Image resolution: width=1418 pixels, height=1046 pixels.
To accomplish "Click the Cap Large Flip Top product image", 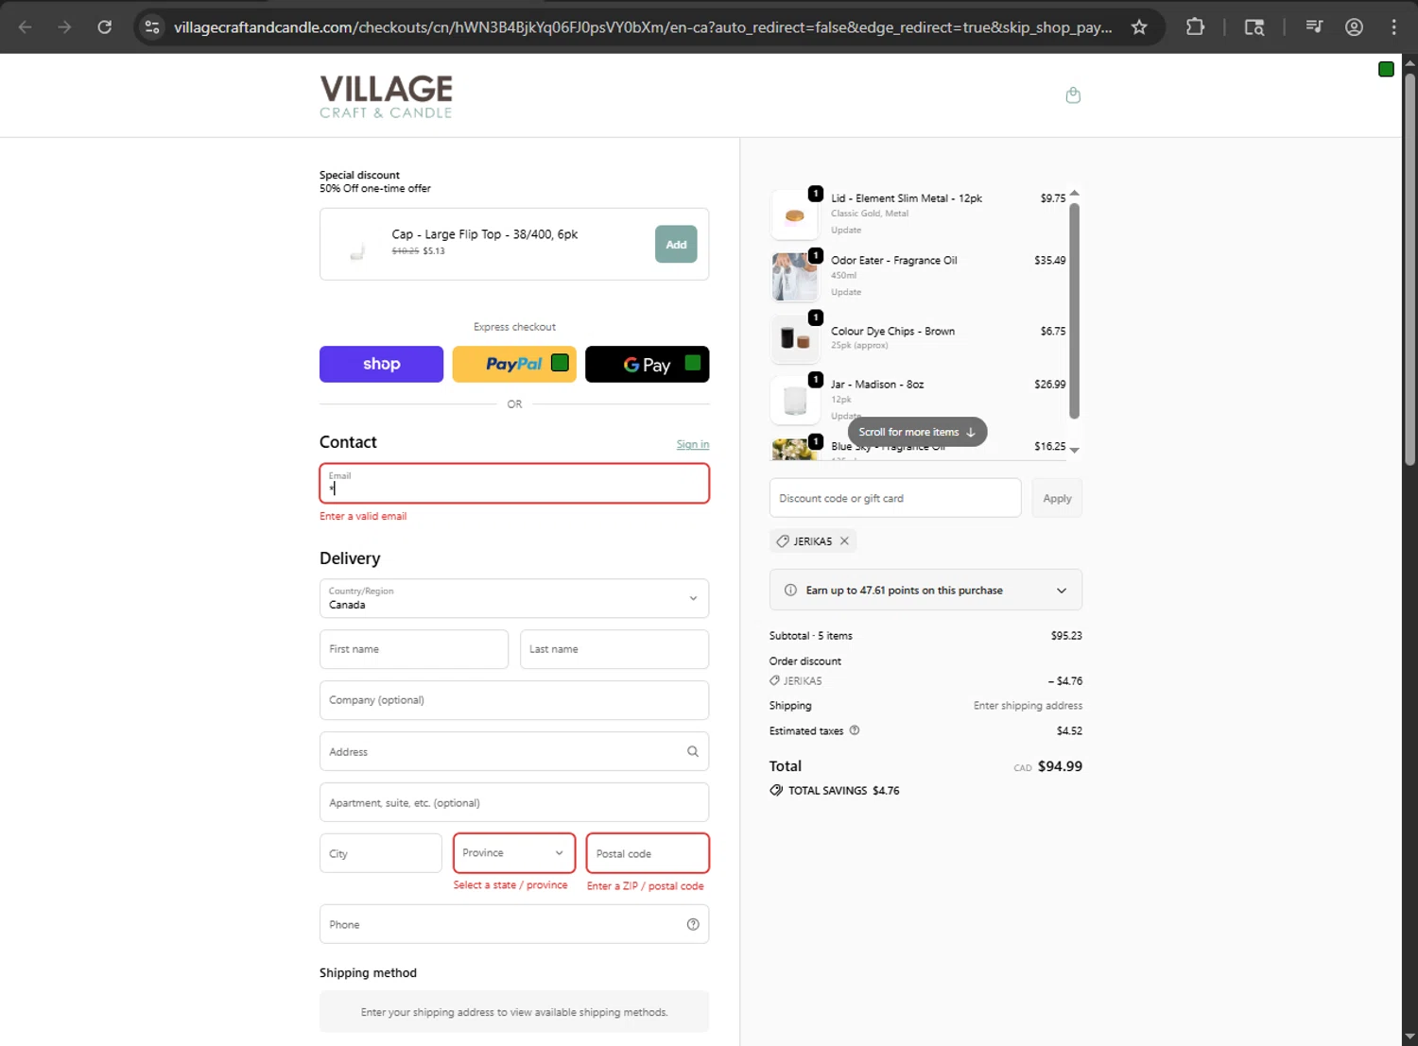I will tap(356, 245).
